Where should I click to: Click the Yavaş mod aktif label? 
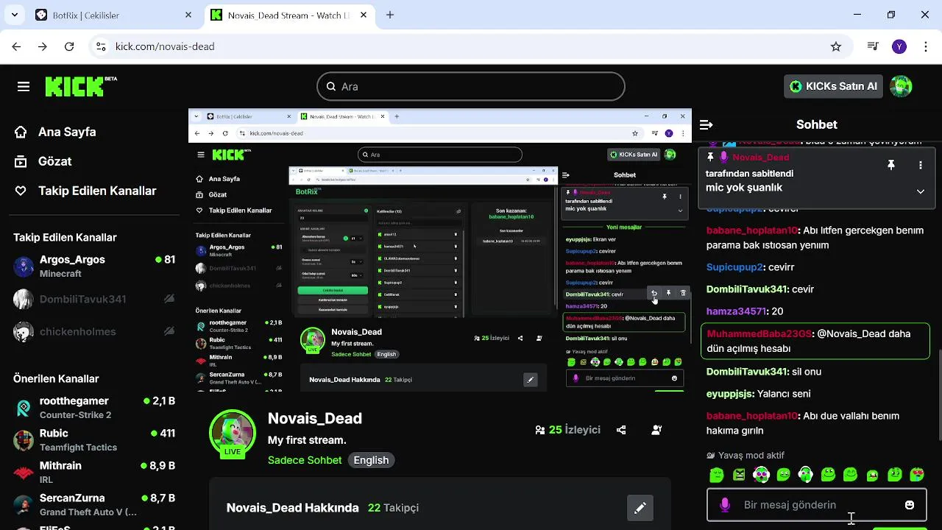click(746, 456)
